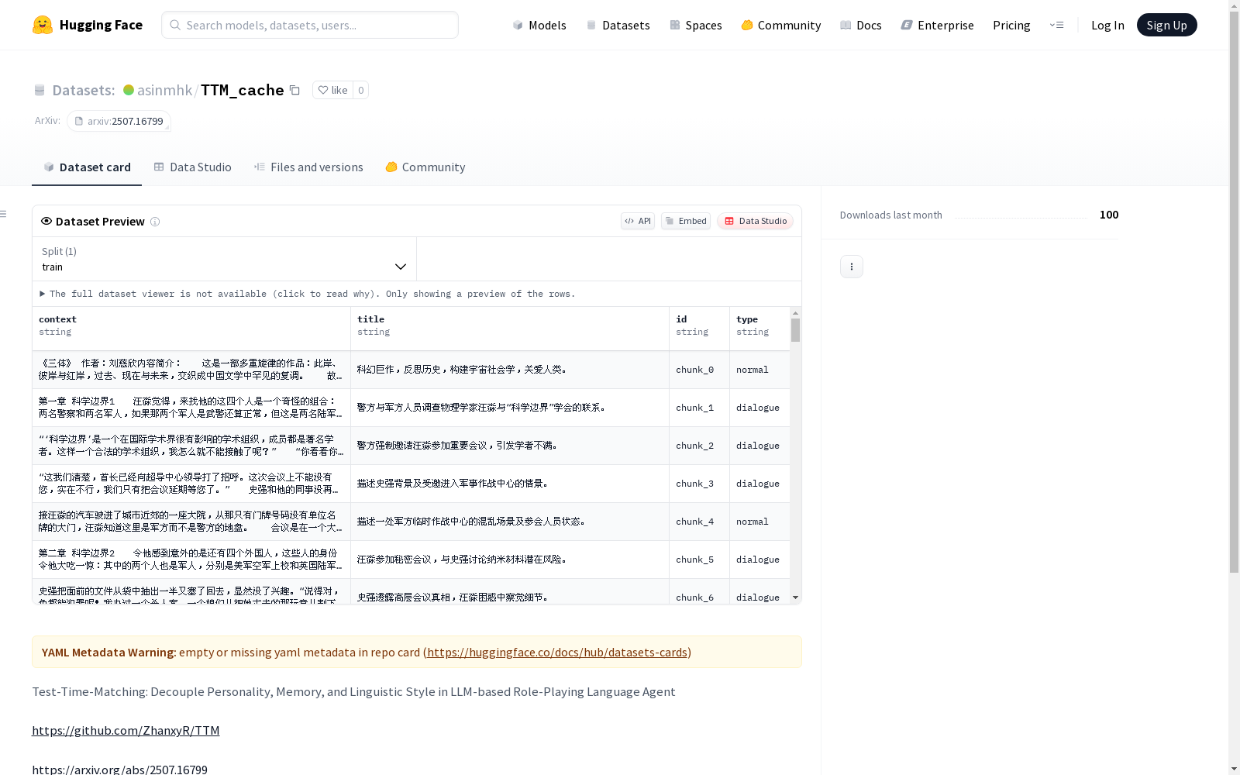Switch to the dataset Community tab
This screenshot has height=775, width=1240.
point(425,167)
